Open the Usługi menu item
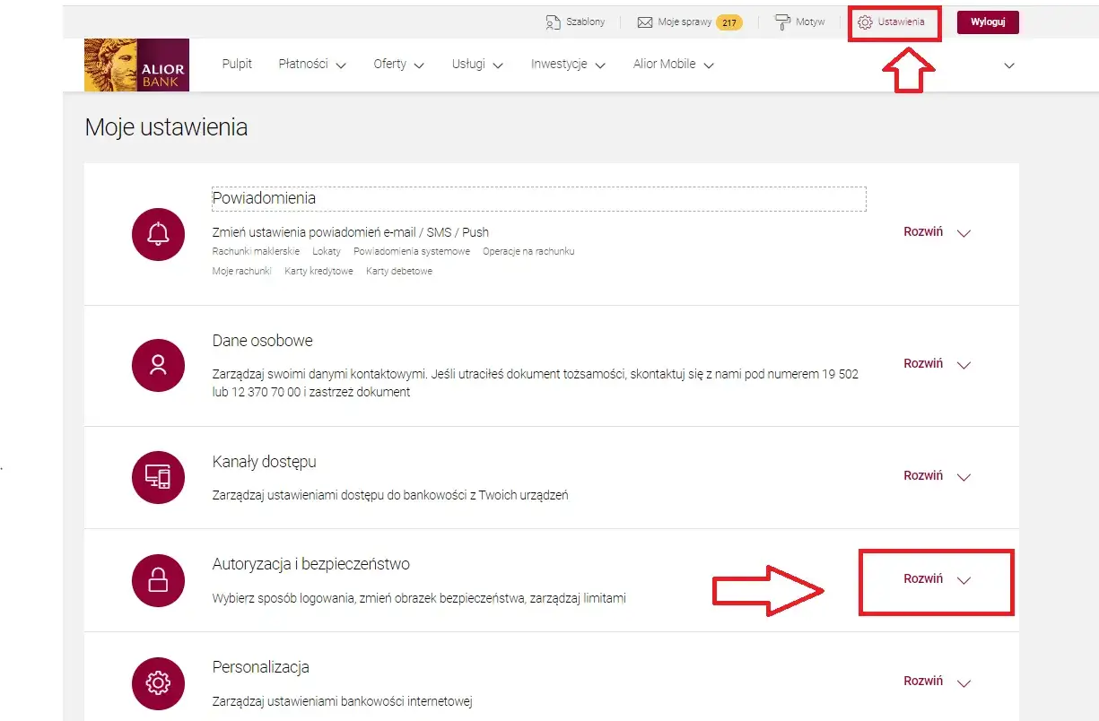Screen dimensions: 1099x721 [469, 65]
